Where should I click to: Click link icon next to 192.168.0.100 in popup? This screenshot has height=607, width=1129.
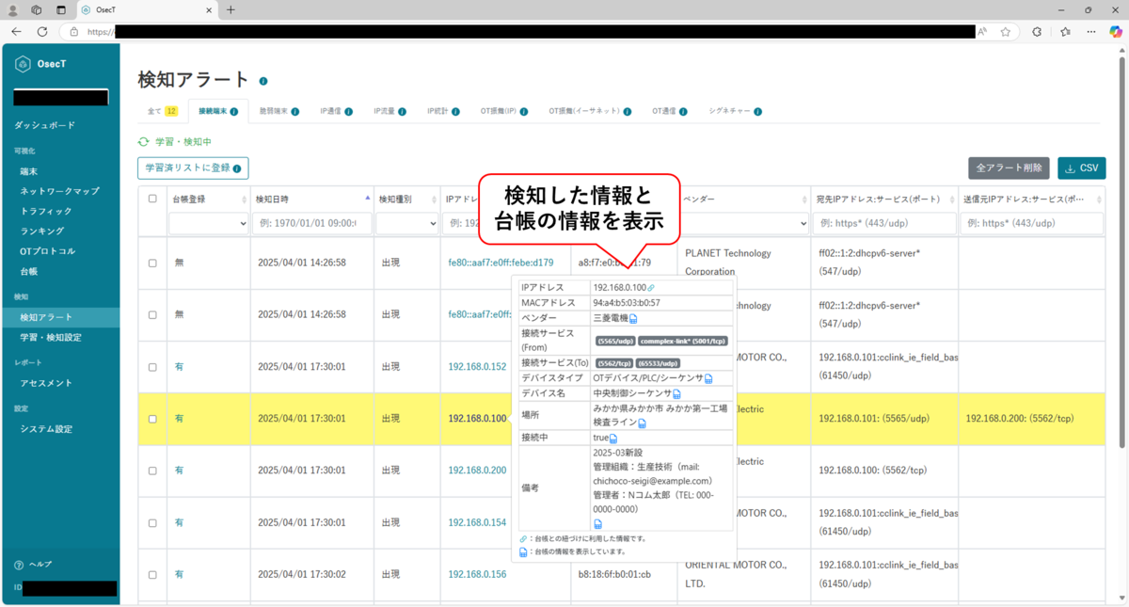[651, 288]
